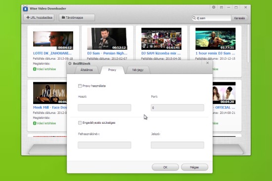Viewport: 272px width, 181px height.
Task: Click Feltöltés dátuma: 2013-09-18 text
Action: pyautogui.click(x=53, y=59)
